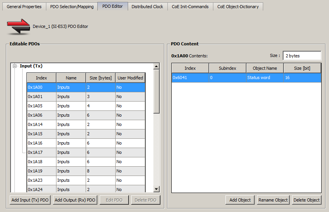Switch to PDO Selection/Mapping tab

pos(72,7)
